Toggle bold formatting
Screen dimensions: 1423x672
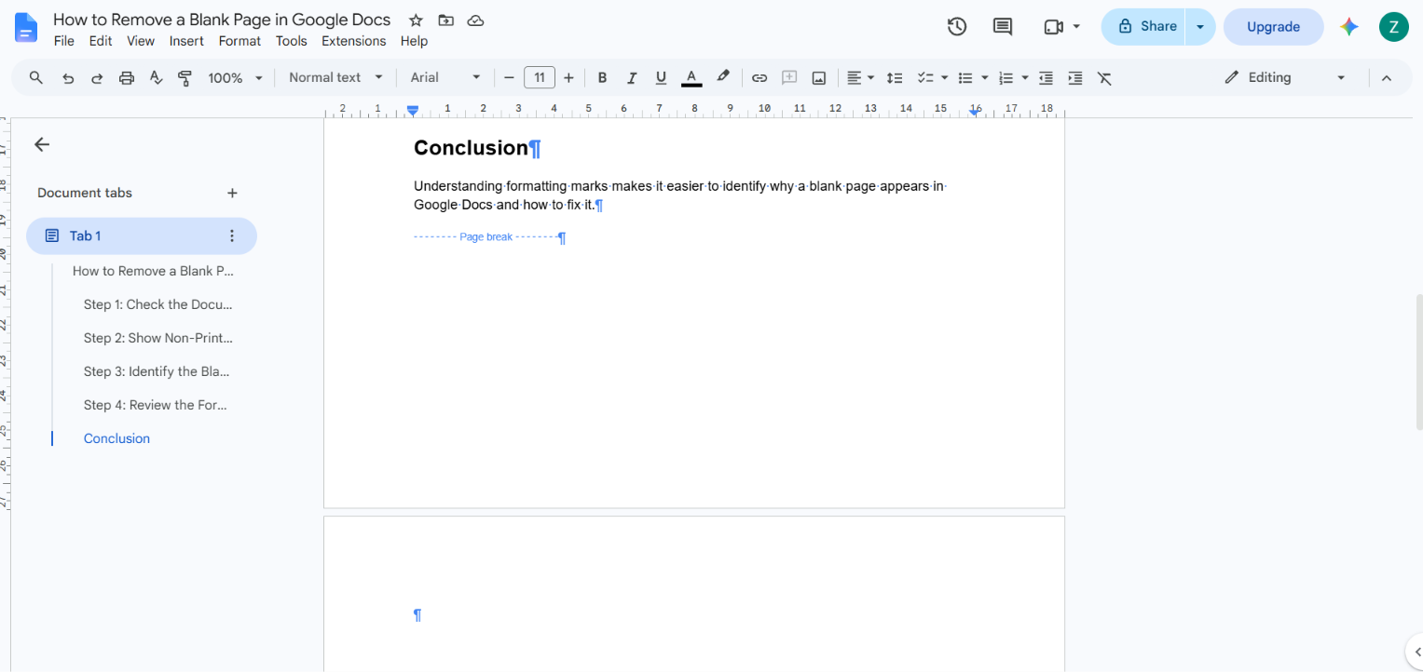click(602, 78)
